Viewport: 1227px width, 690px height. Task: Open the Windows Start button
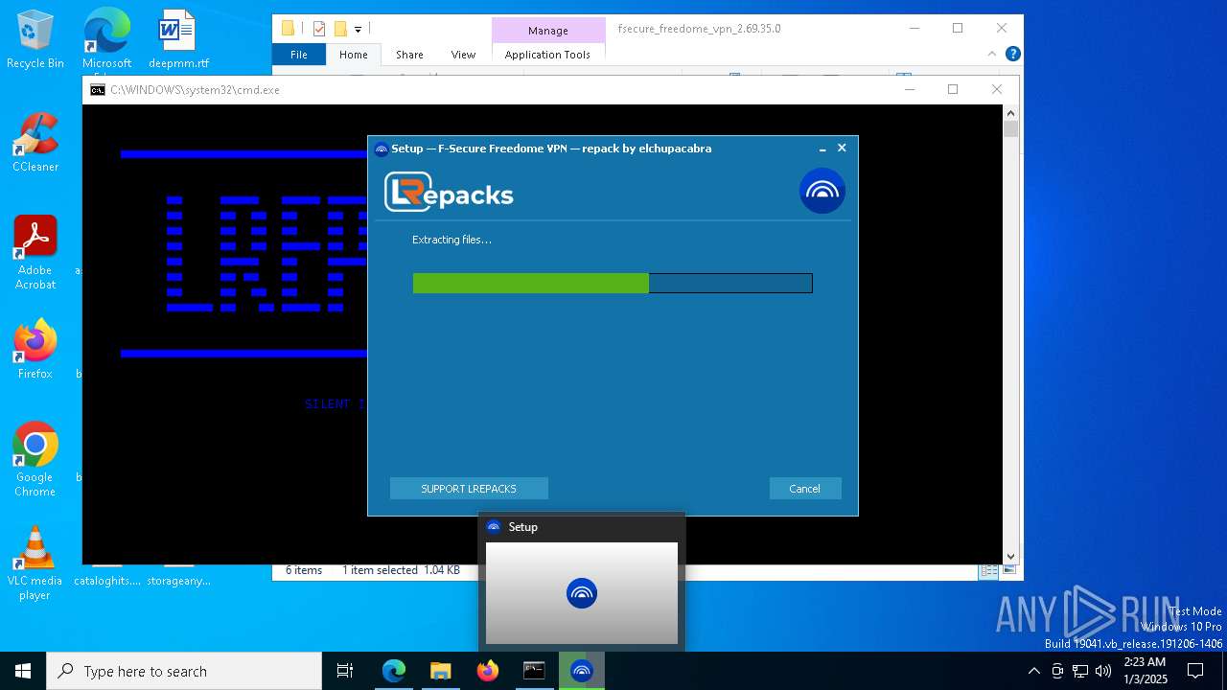(x=23, y=671)
